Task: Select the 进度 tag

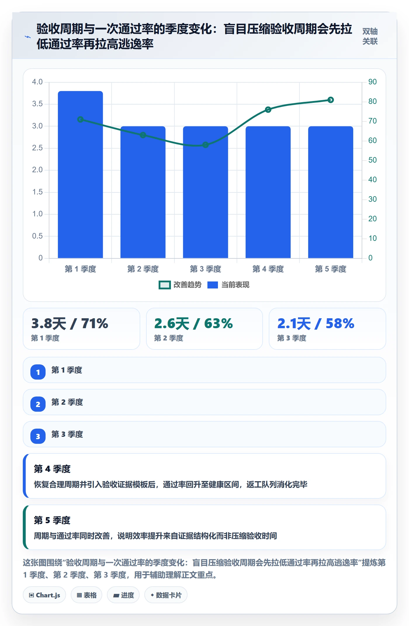Action: point(123,595)
